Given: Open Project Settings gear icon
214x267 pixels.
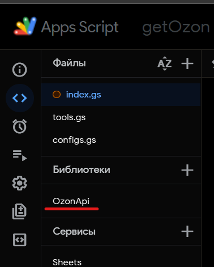Looking at the screenshot, I should [x=20, y=183].
